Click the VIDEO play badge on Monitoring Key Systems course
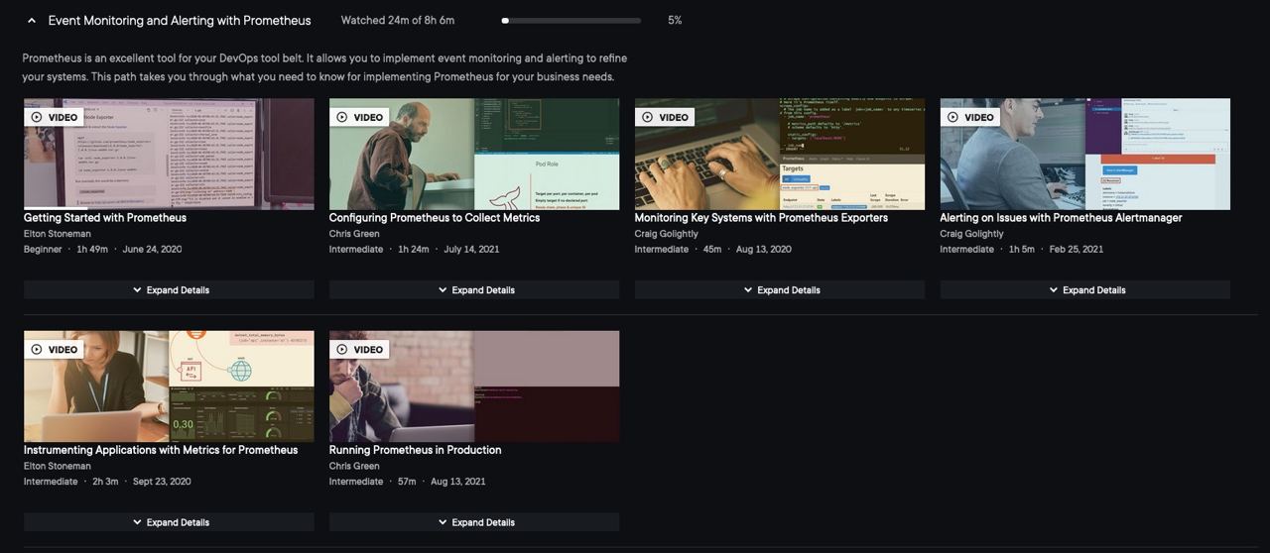 coord(665,117)
